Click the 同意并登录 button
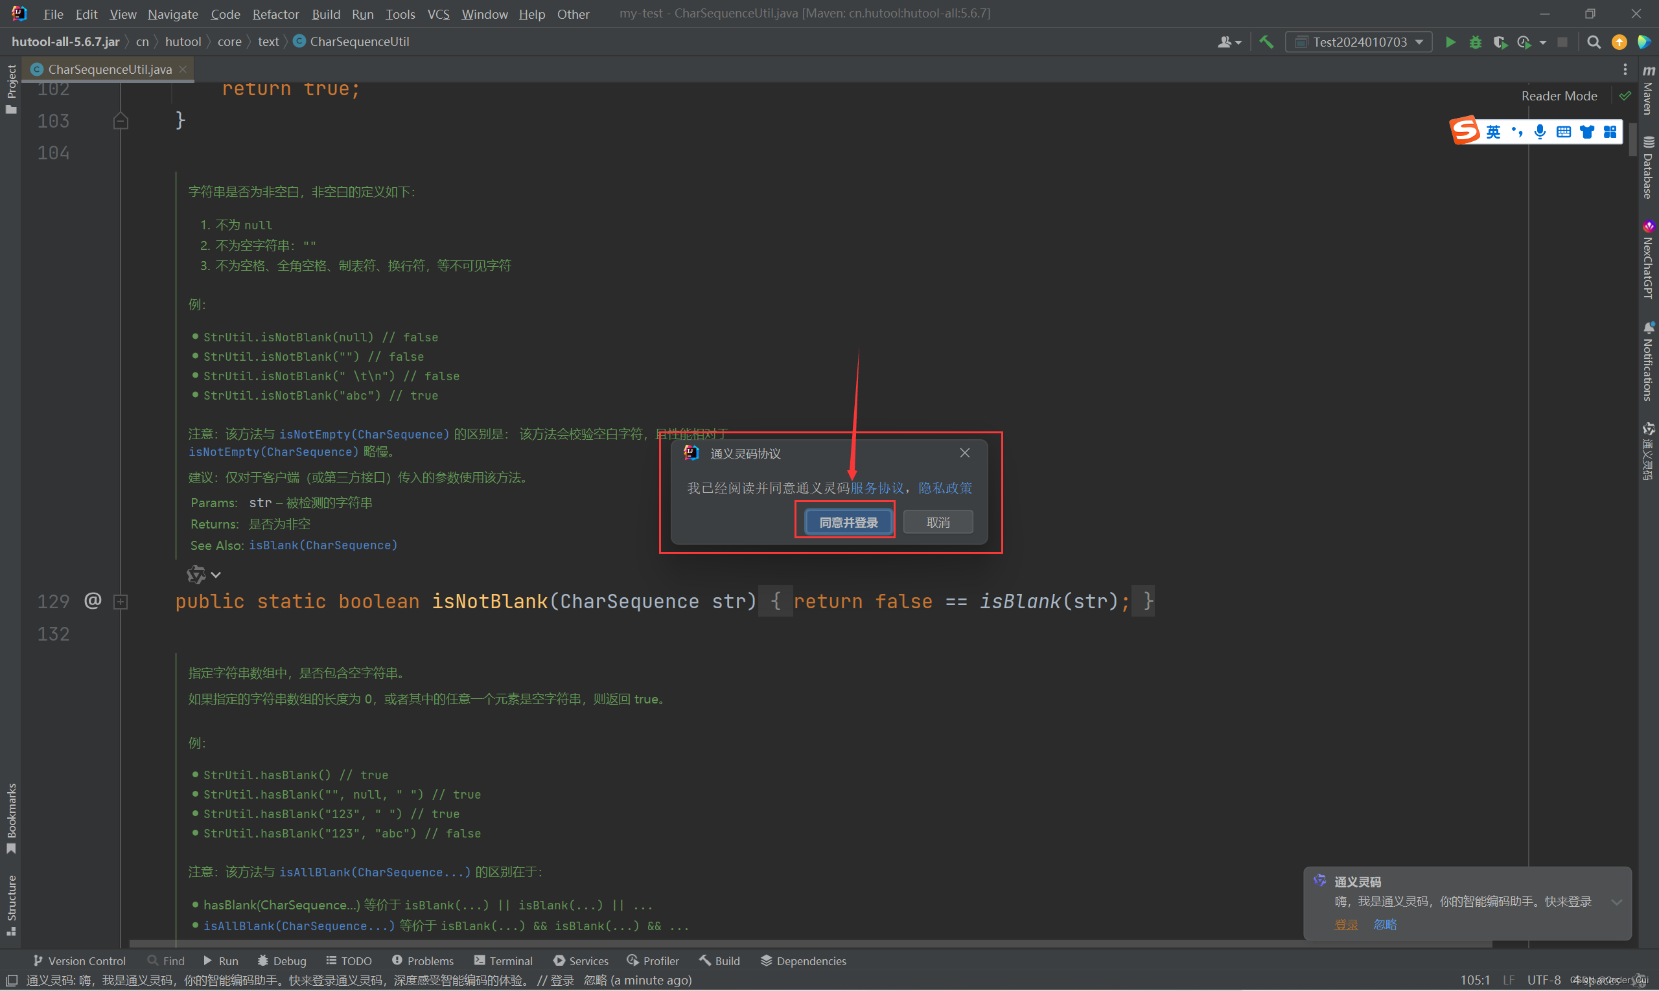The height and width of the screenshot is (991, 1659). pos(848,522)
